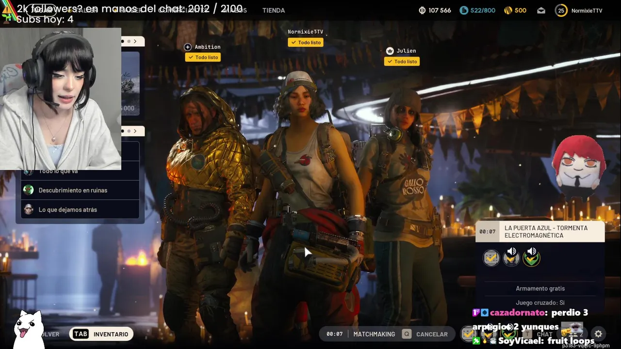The height and width of the screenshot is (349, 621).
Task: Click the Descubrimiento en ruinas quest giver portrait
Action: click(29, 190)
